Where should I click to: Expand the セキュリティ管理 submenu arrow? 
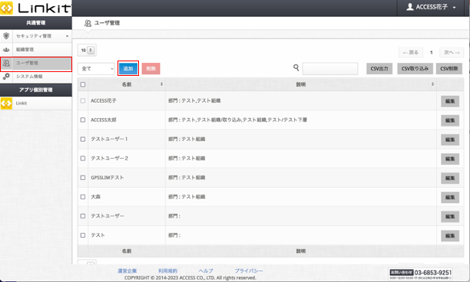[67, 36]
